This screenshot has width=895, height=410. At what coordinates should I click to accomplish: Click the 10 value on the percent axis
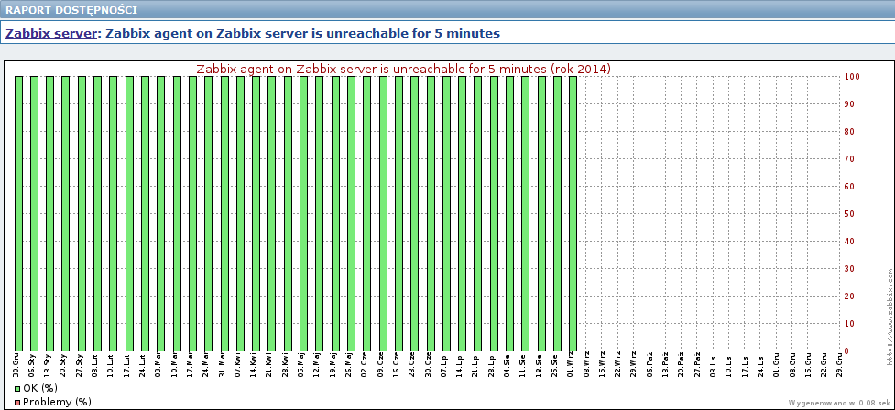coord(850,323)
